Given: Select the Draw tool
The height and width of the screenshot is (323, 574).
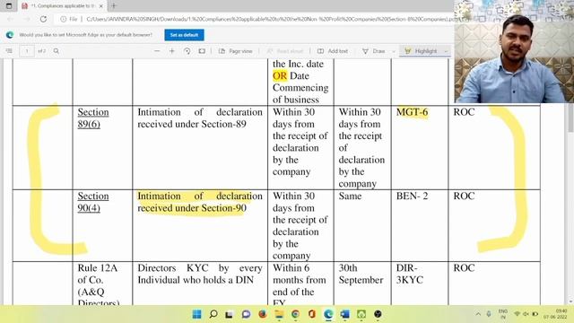Looking at the screenshot, I should click(374, 51).
